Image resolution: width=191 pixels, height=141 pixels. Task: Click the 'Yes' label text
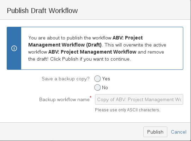point(106,79)
